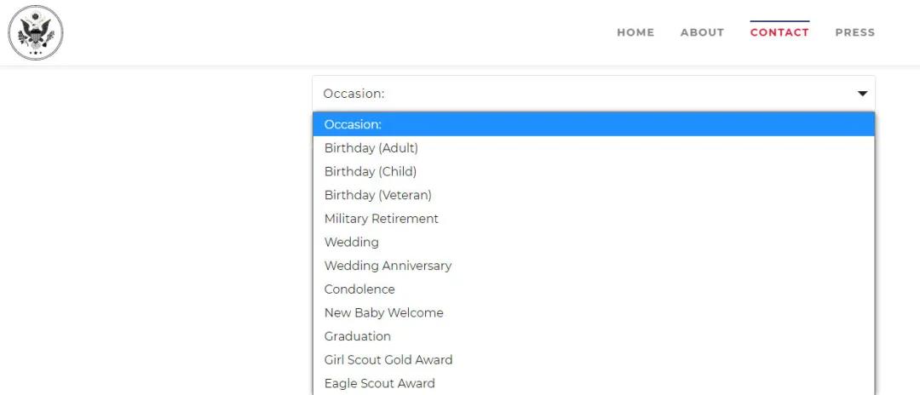Open the Press navigation tab

tap(854, 32)
